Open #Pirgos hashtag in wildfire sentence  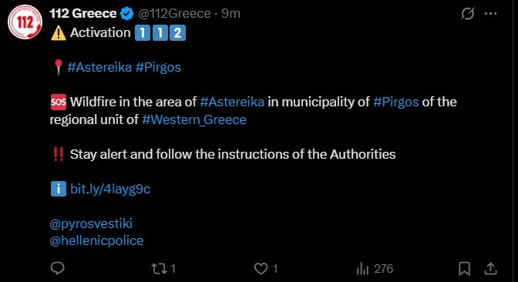click(x=395, y=102)
